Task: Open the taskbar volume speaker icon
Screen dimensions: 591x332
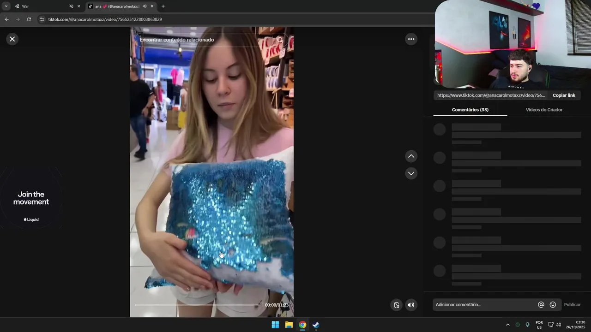Action: (559, 325)
